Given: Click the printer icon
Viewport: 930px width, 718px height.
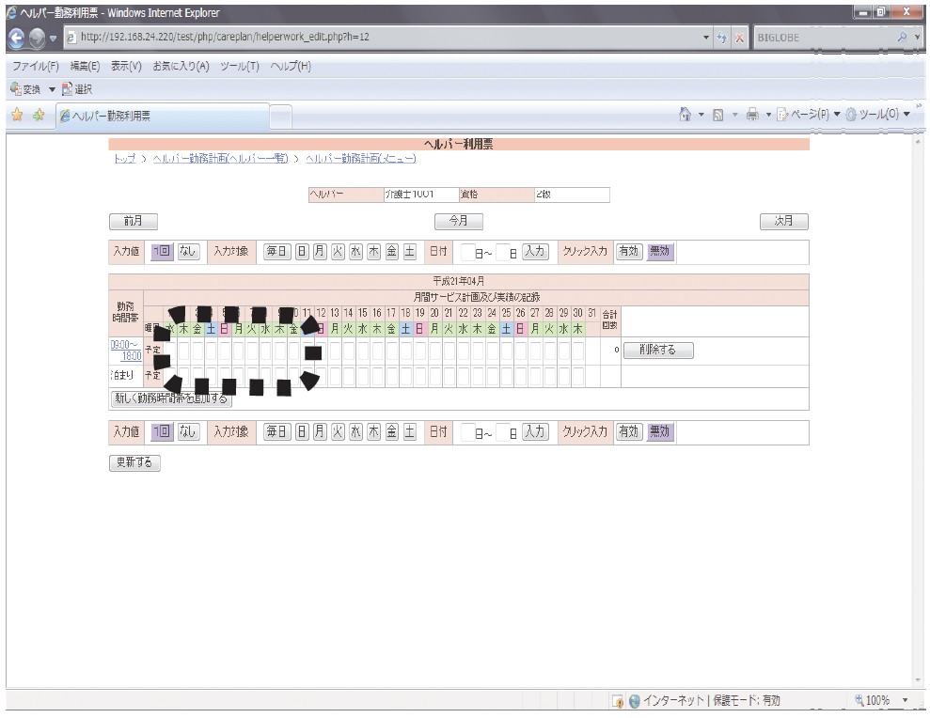Looking at the screenshot, I should (752, 115).
